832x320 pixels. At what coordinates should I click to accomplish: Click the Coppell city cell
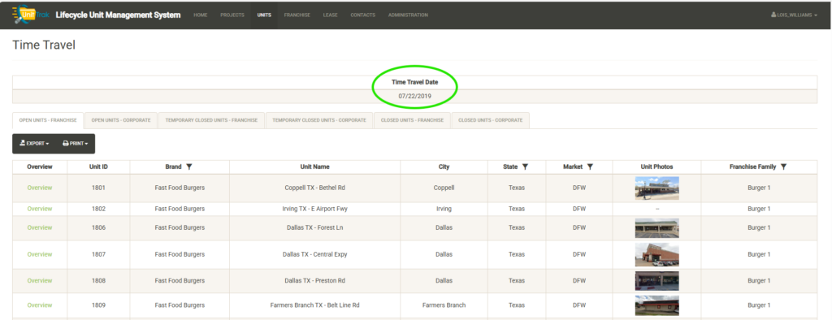coord(444,188)
